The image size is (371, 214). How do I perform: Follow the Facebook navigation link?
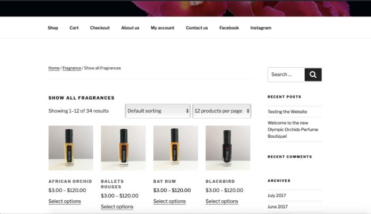(x=229, y=28)
